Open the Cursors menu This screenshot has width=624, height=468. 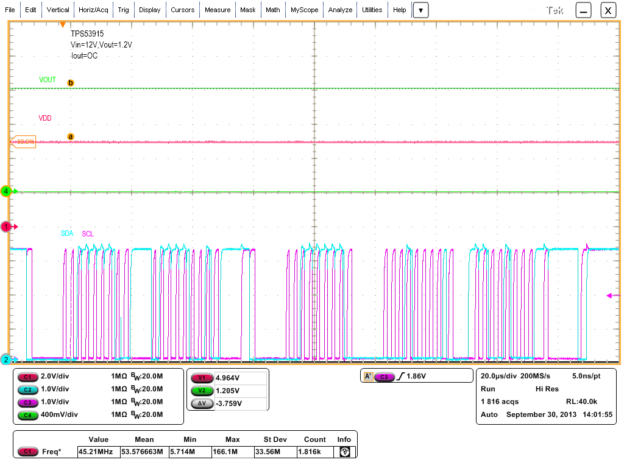pos(183,10)
